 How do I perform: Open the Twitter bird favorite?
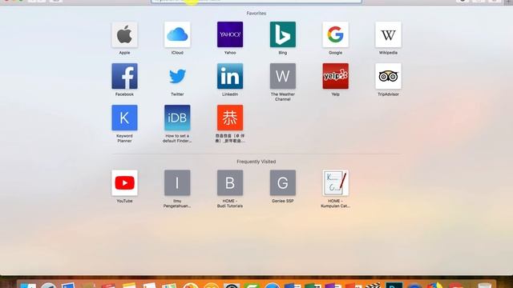click(177, 76)
